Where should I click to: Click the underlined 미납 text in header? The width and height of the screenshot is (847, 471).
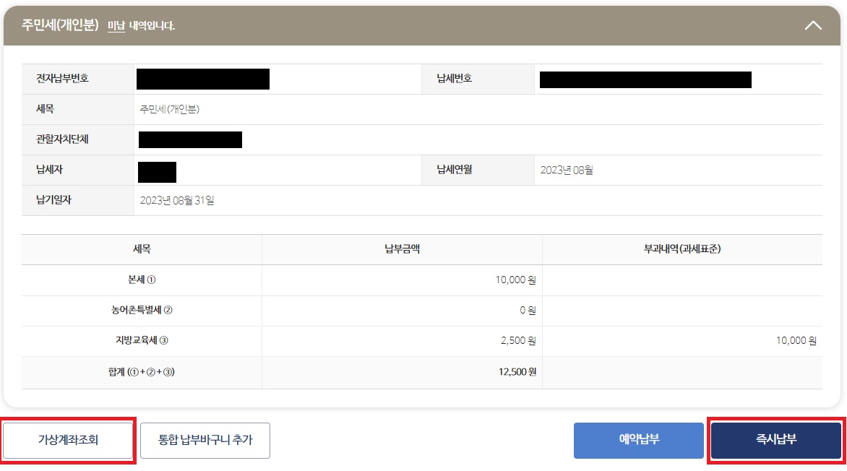(x=116, y=25)
